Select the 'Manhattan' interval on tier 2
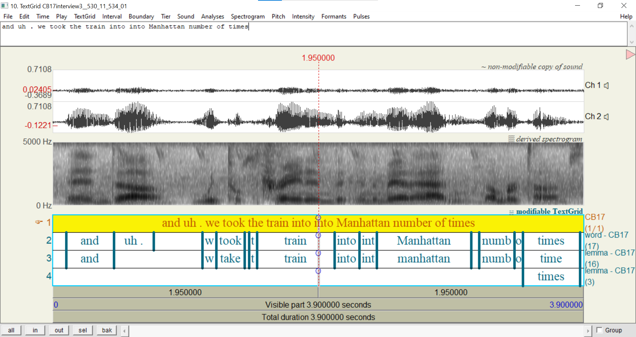Viewport: 636px width, 337px height. (424, 241)
